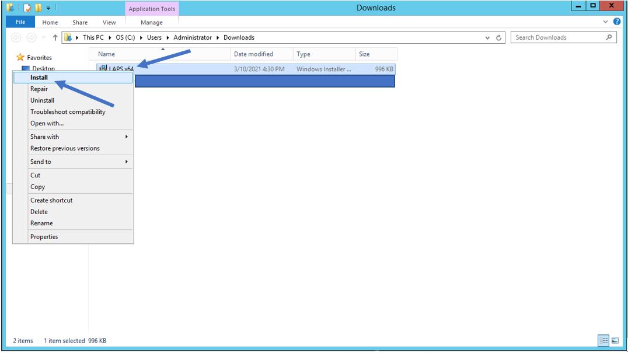The width and height of the screenshot is (628, 353).
Task: Select Create shortcut
Action: click(73, 200)
